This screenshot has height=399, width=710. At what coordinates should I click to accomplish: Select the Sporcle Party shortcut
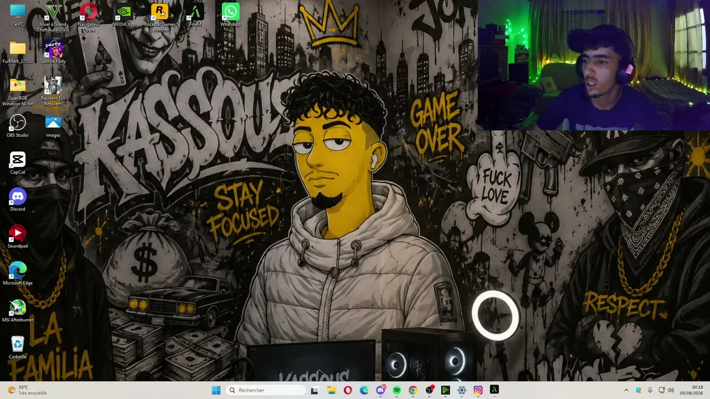[x=53, y=53]
